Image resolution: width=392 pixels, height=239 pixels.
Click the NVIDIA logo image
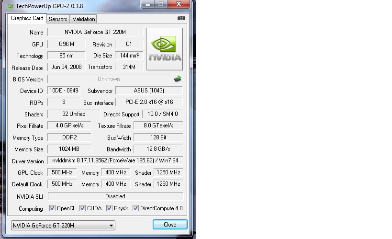tap(165, 49)
